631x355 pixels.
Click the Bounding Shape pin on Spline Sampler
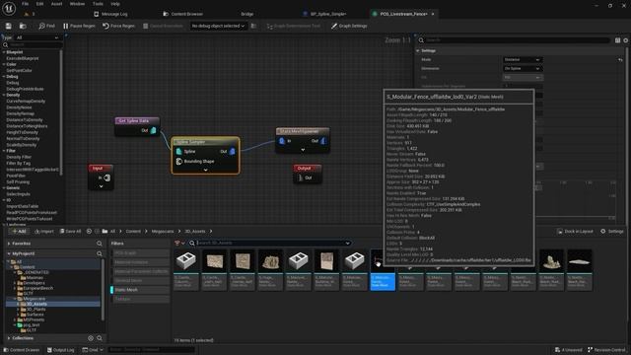pyautogui.click(x=179, y=162)
